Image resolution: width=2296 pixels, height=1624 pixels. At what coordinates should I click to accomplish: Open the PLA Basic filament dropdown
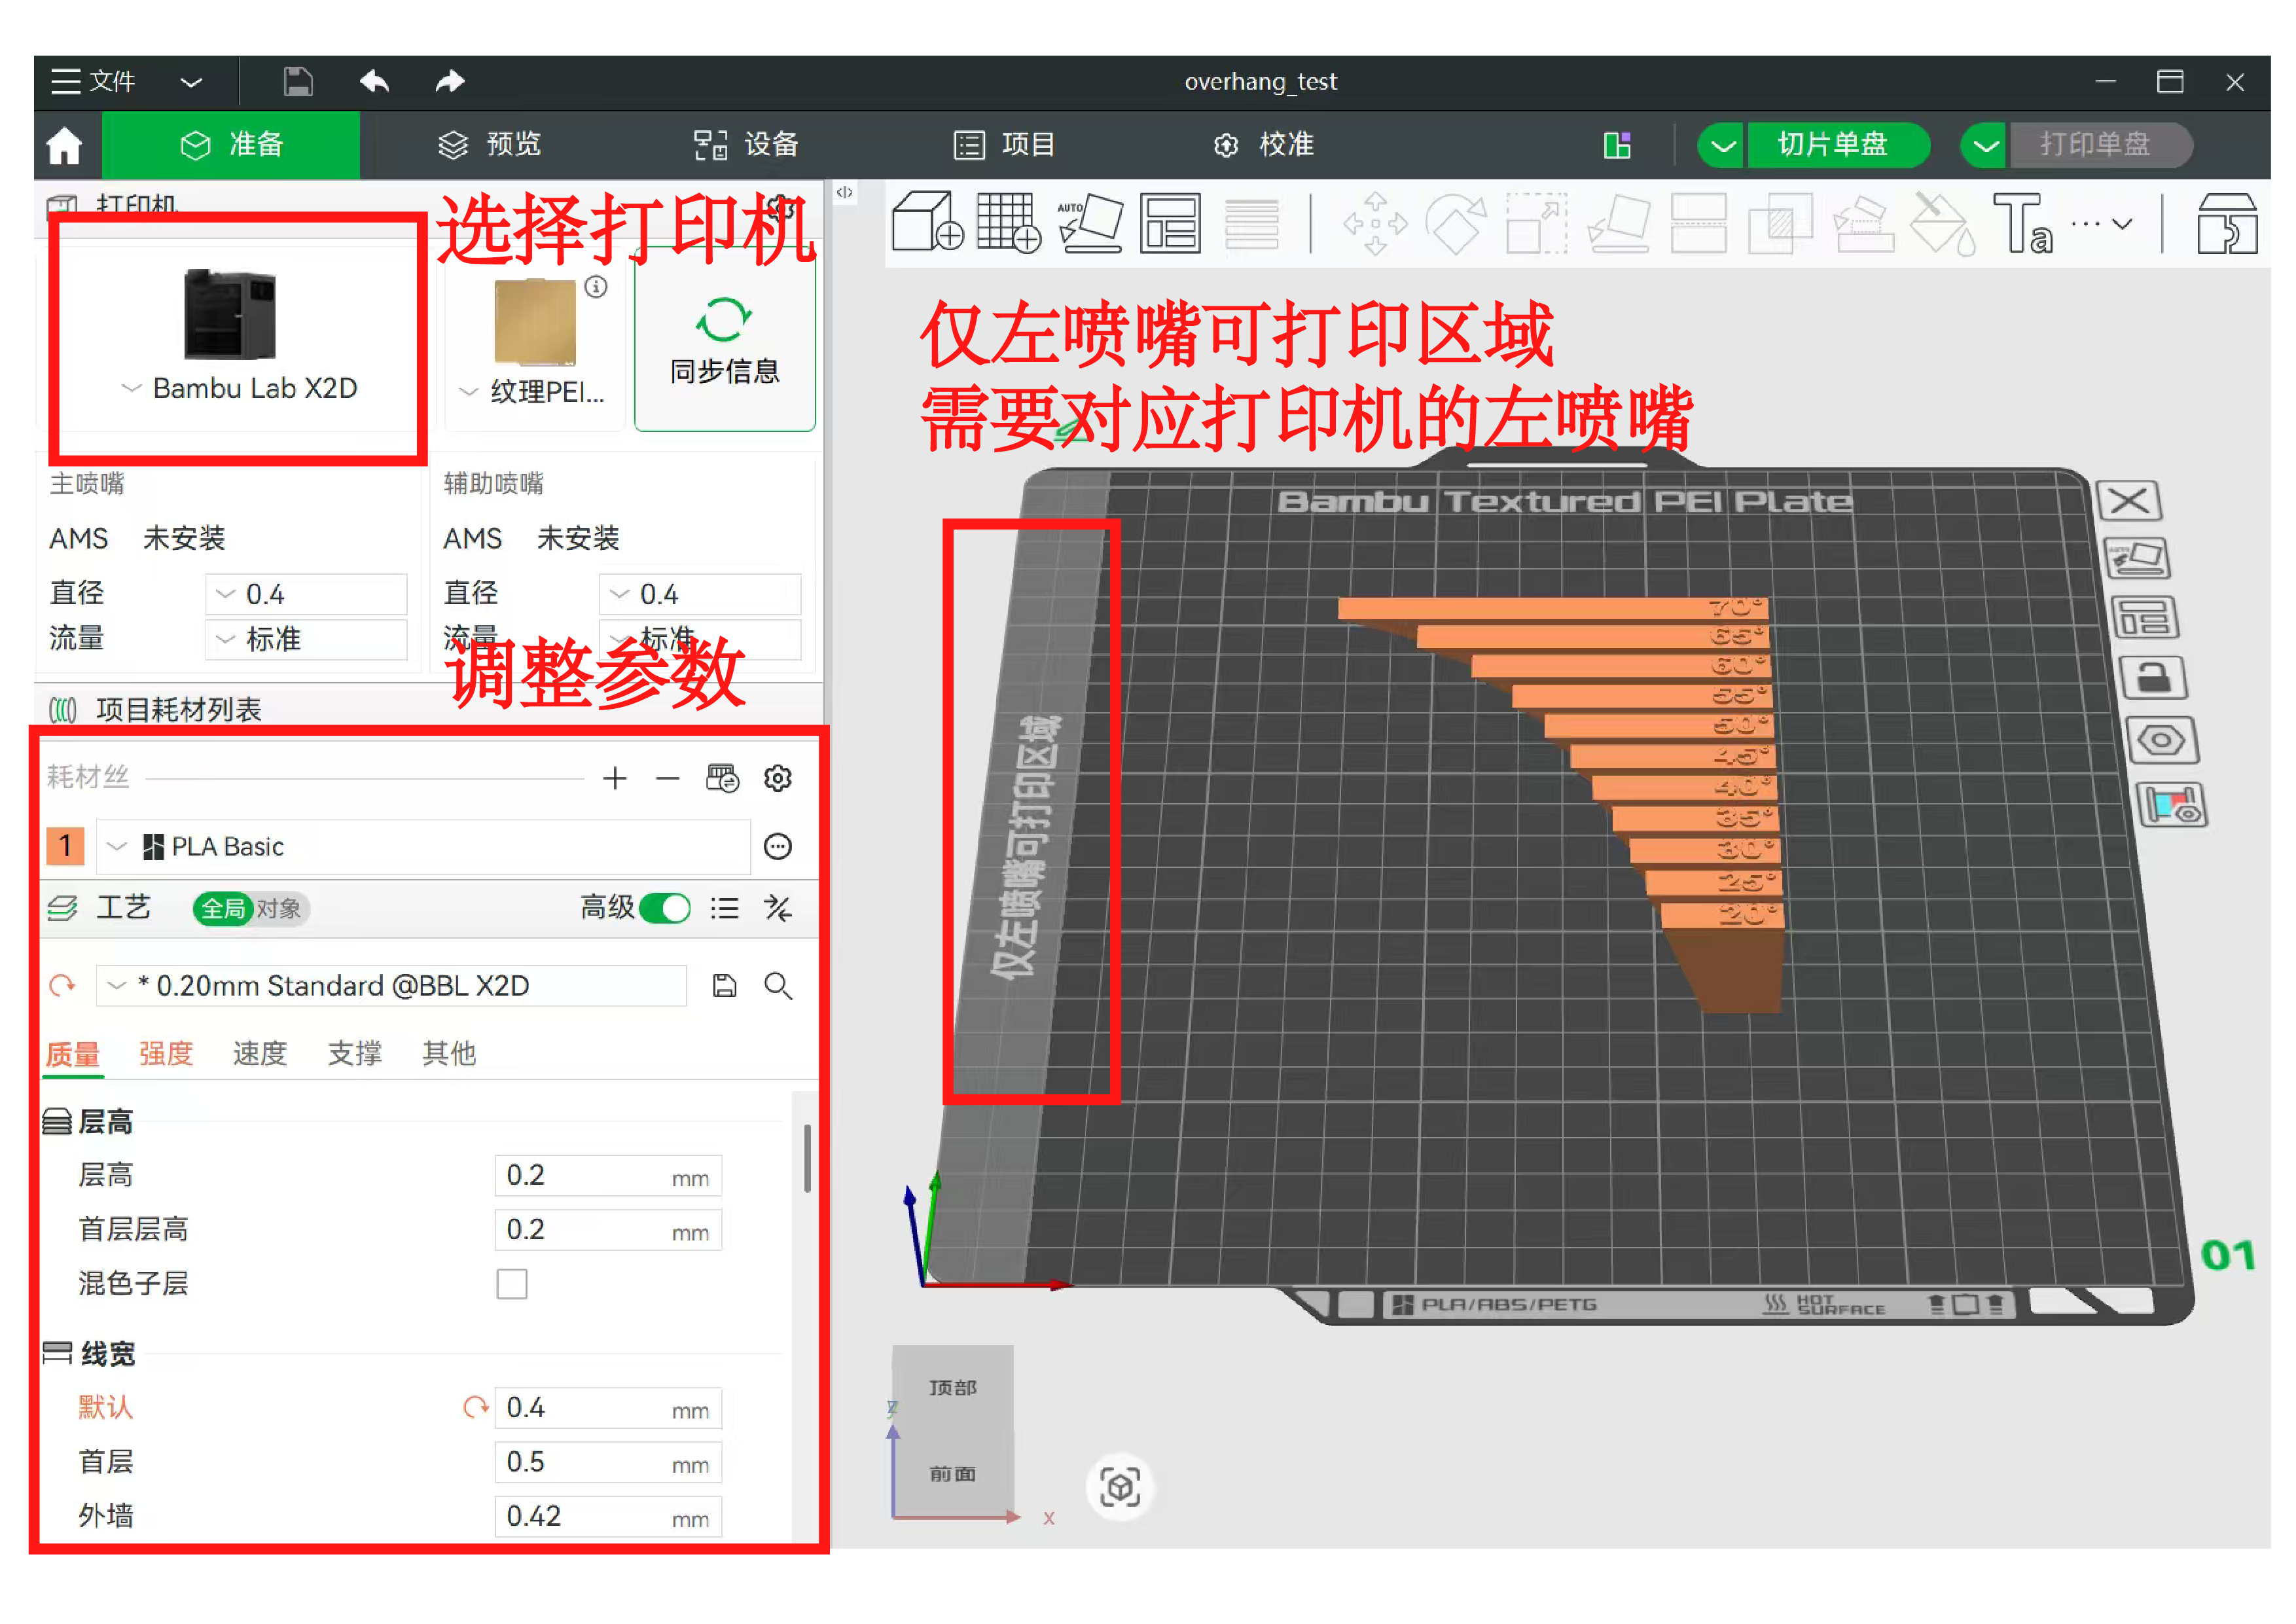click(x=424, y=847)
